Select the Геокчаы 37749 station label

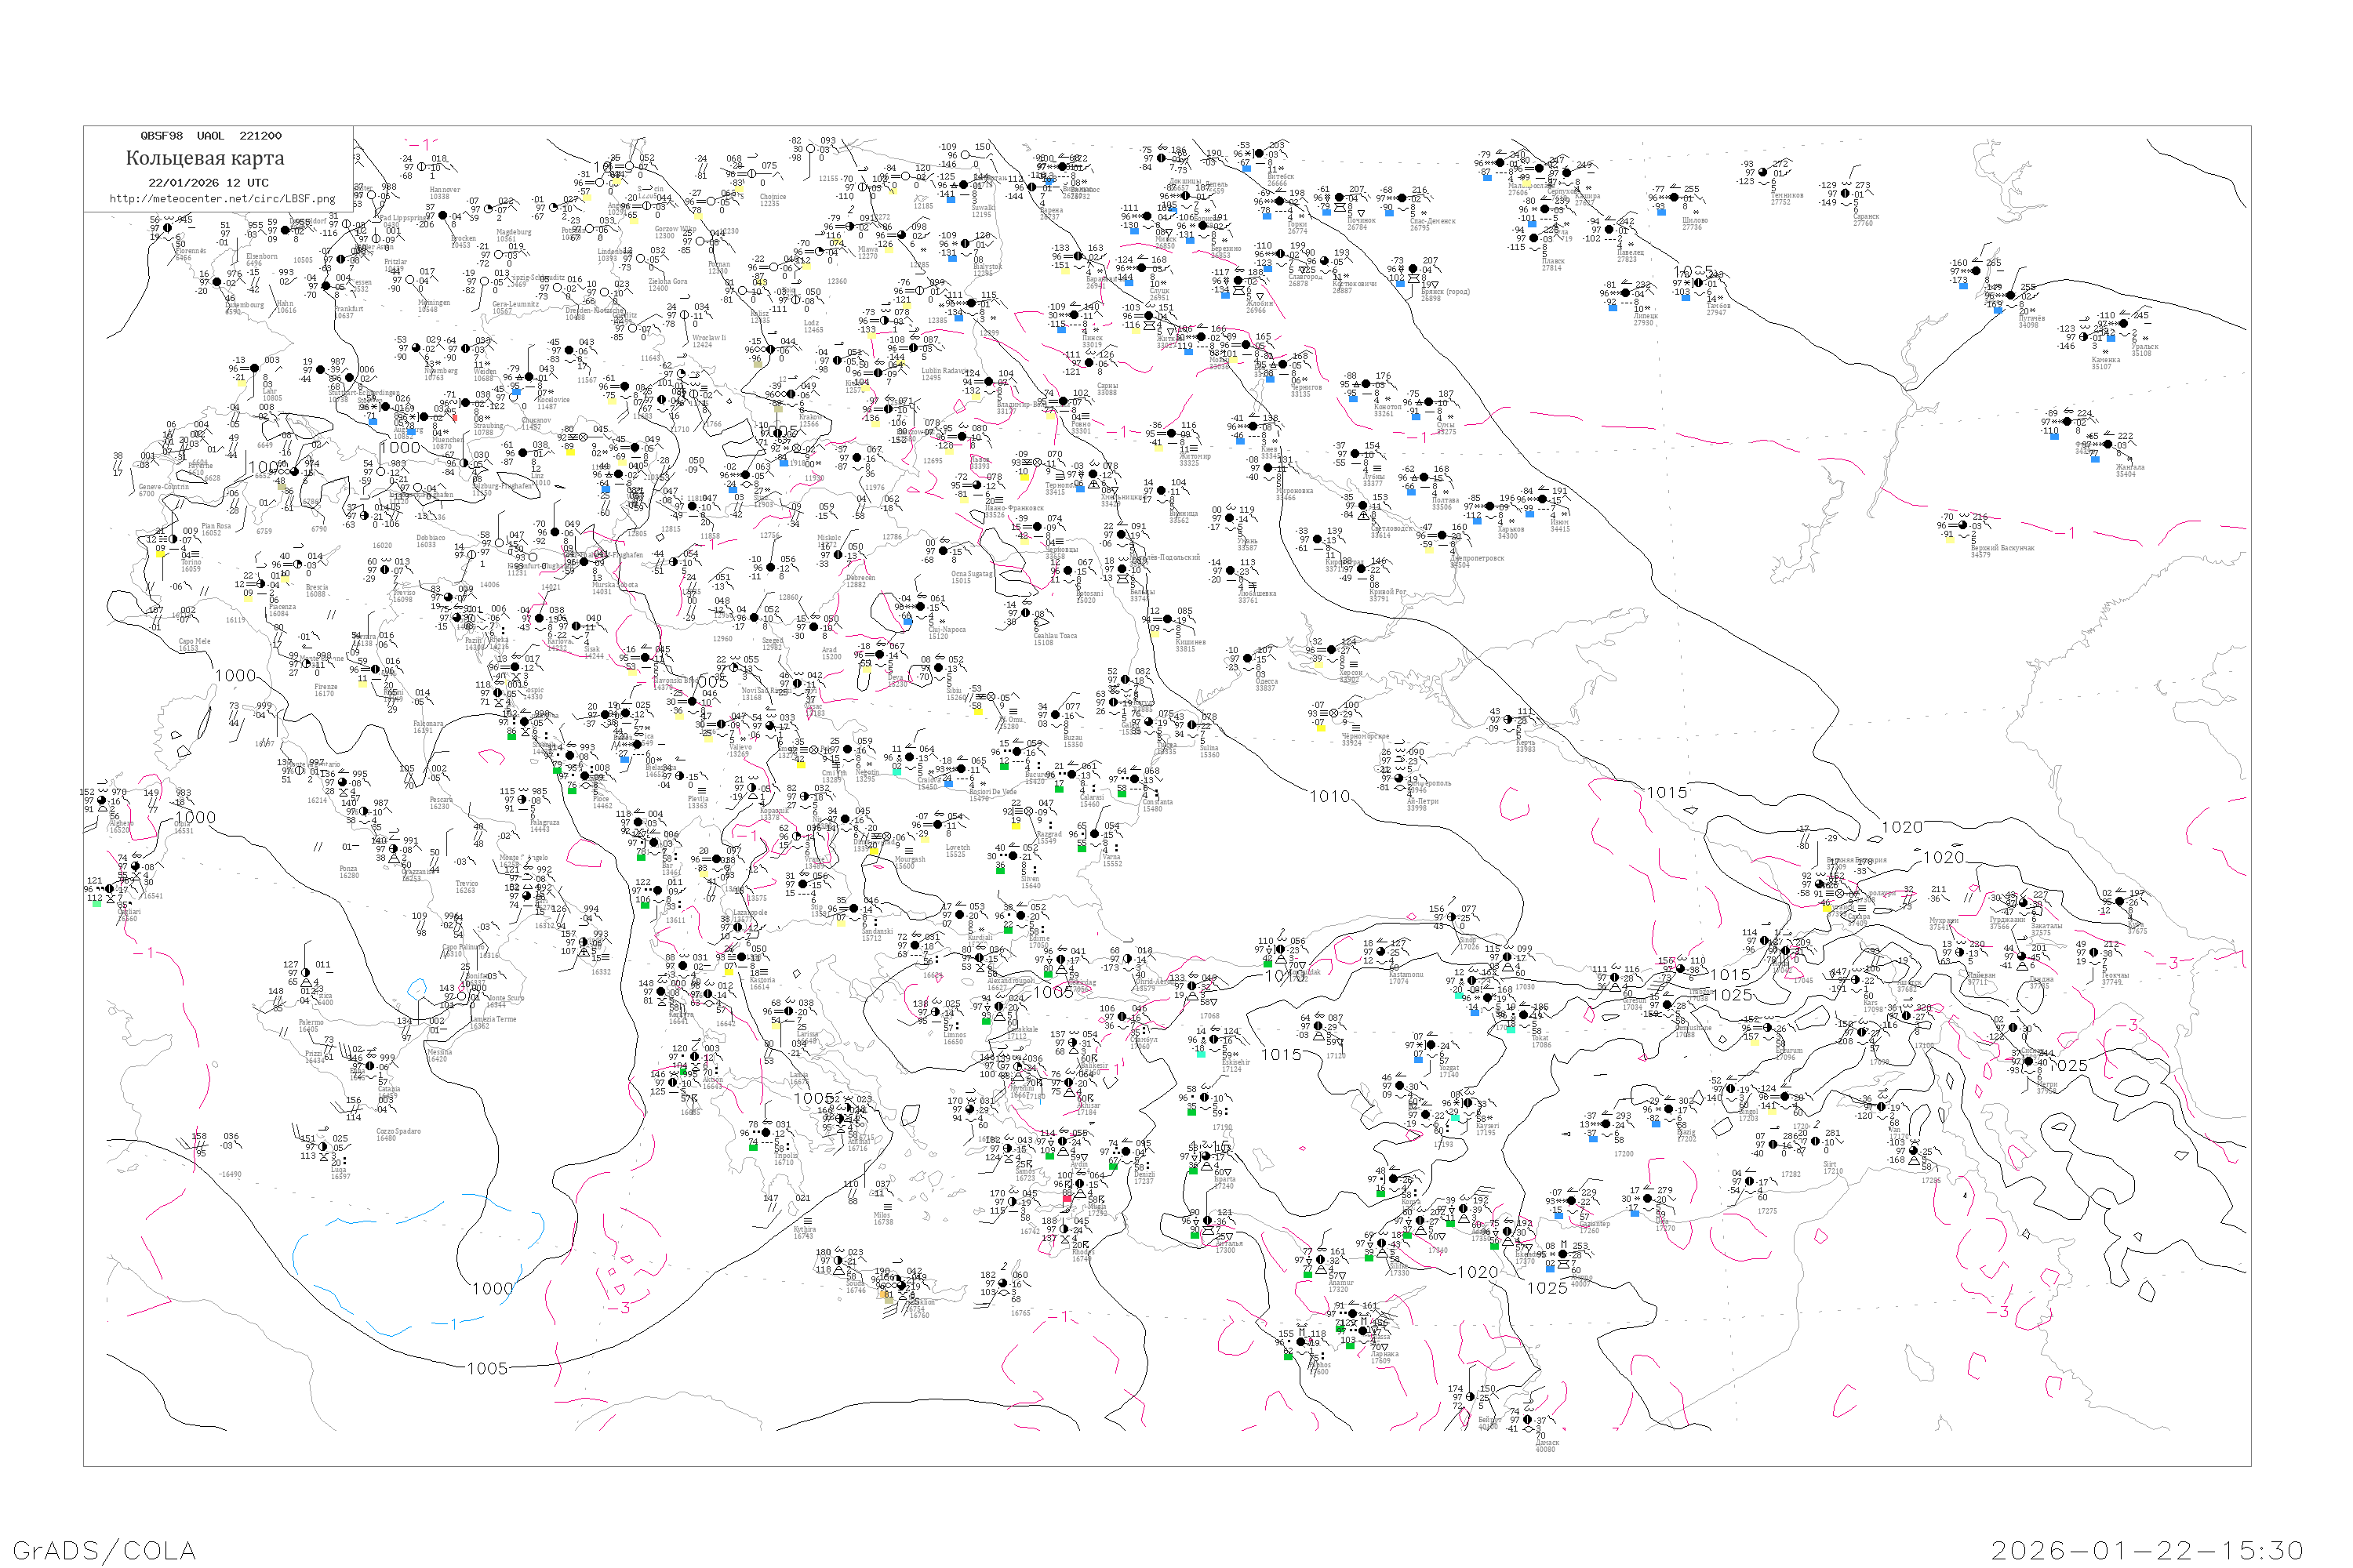2115,978
